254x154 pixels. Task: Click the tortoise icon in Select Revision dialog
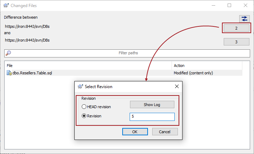[80, 86]
